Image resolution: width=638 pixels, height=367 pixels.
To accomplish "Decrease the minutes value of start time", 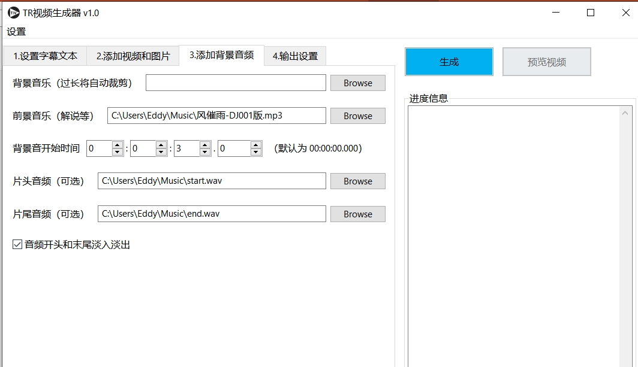I will pyautogui.click(x=161, y=152).
